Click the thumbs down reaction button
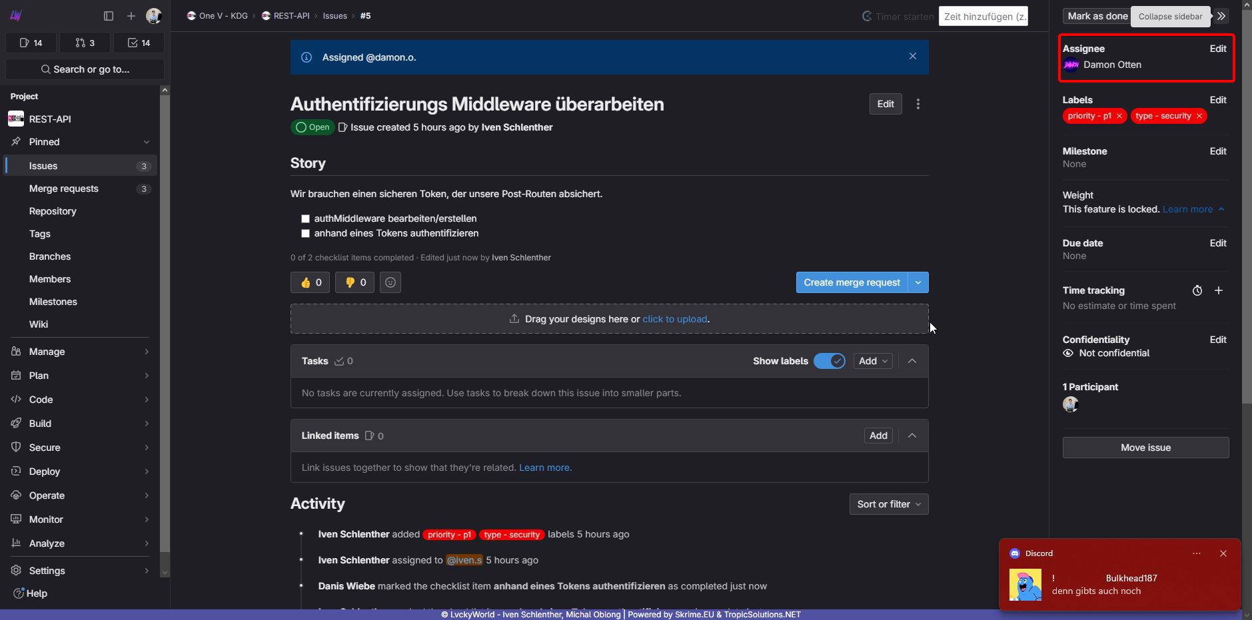1252x620 pixels. tap(354, 282)
